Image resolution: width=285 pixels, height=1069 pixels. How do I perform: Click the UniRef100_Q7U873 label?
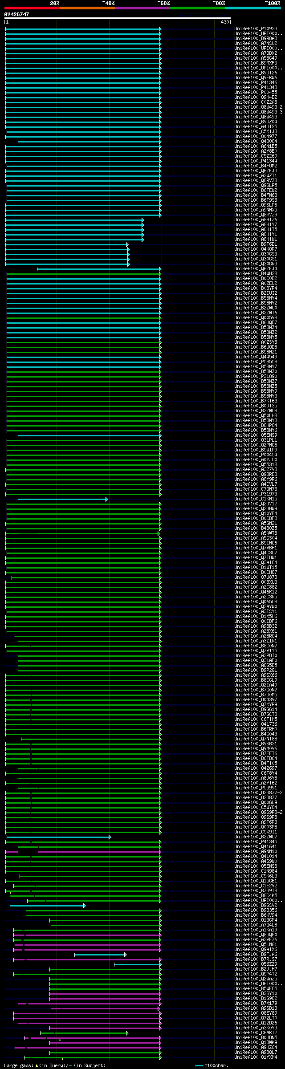[256, 577]
